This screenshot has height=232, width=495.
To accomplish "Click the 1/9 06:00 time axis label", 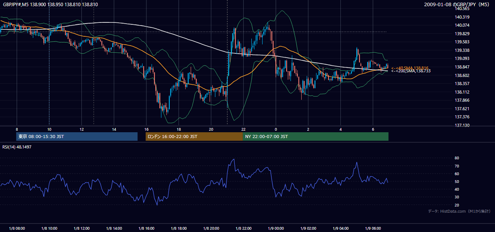I will (373, 229).
